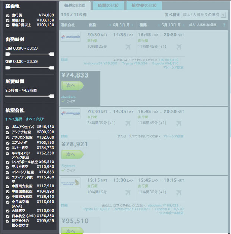Open 詳細 details of first Malaysia flight
This screenshot has width=231, height=234.
click(64, 60)
